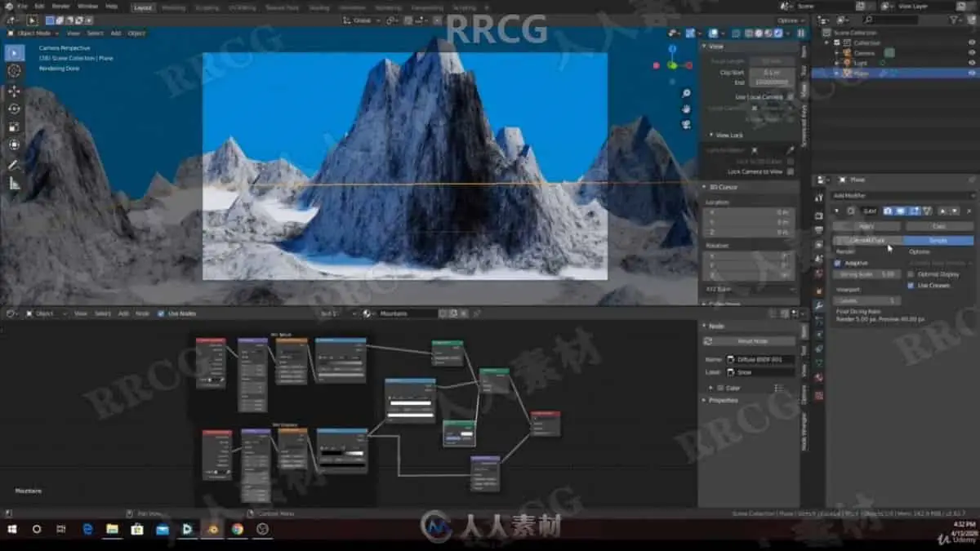Hide the Camera object via eye icon
Viewport: 980px width, 551px height.
click(x=972, y=52)
